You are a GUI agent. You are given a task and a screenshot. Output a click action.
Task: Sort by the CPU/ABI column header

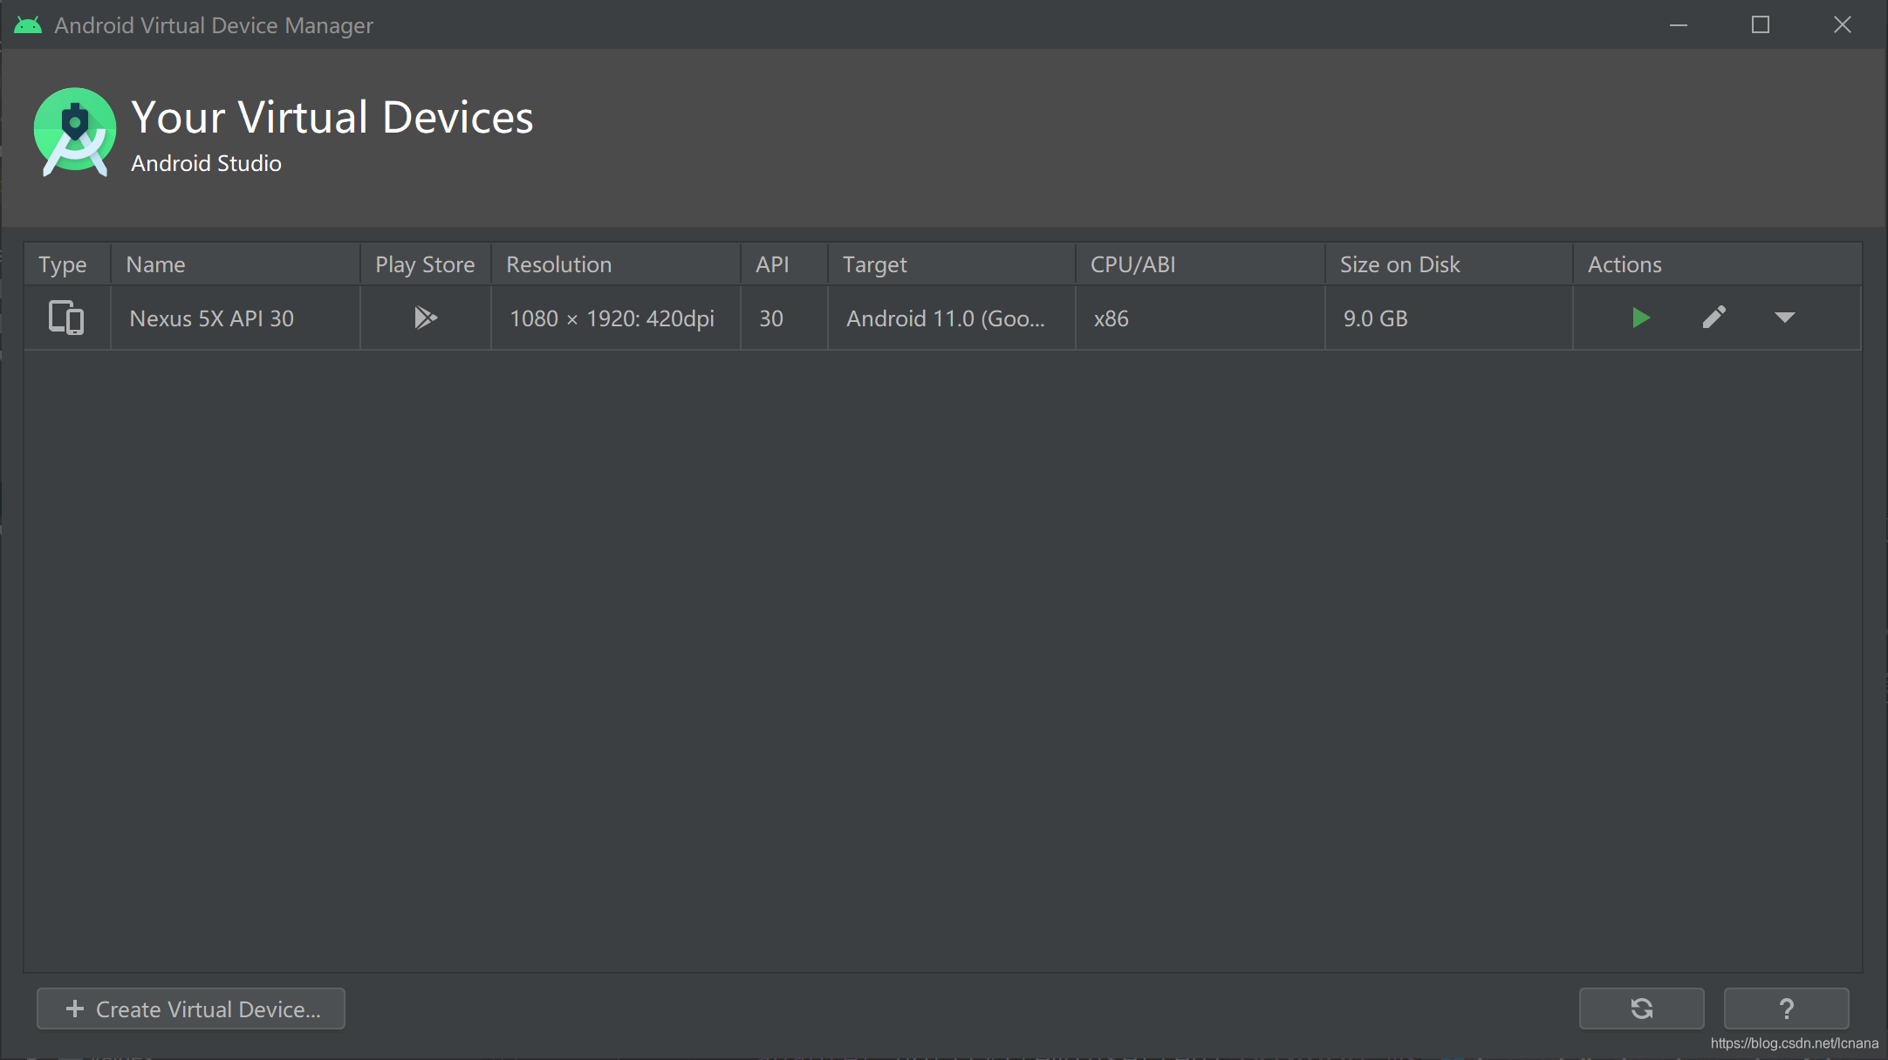click(1201, 264)
